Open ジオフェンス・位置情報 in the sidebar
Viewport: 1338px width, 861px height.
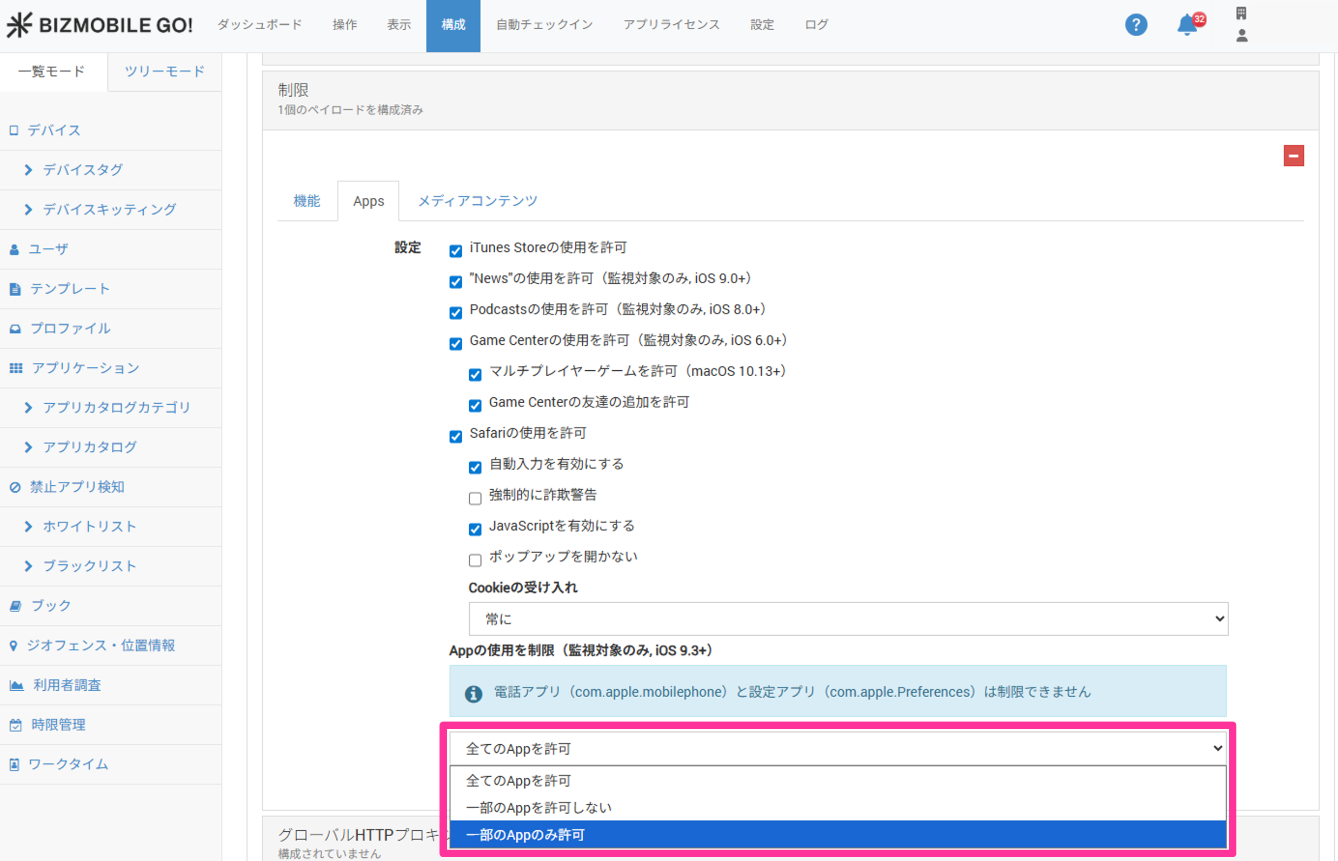point(101,645)
